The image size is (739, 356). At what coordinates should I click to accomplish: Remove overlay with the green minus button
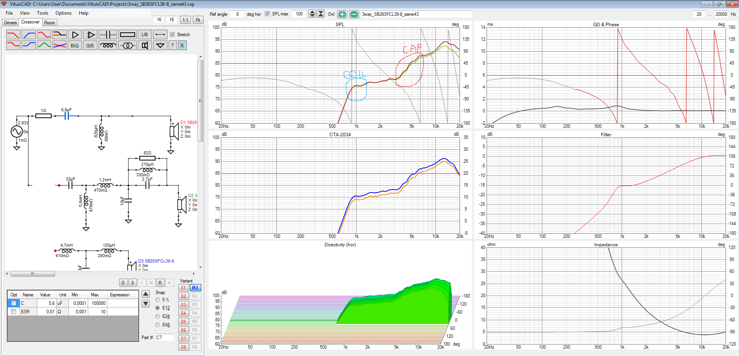point(354,14)
